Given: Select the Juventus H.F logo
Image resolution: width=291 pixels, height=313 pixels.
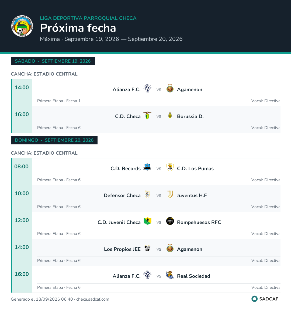Looking at the screenshot, I should 170,194.
